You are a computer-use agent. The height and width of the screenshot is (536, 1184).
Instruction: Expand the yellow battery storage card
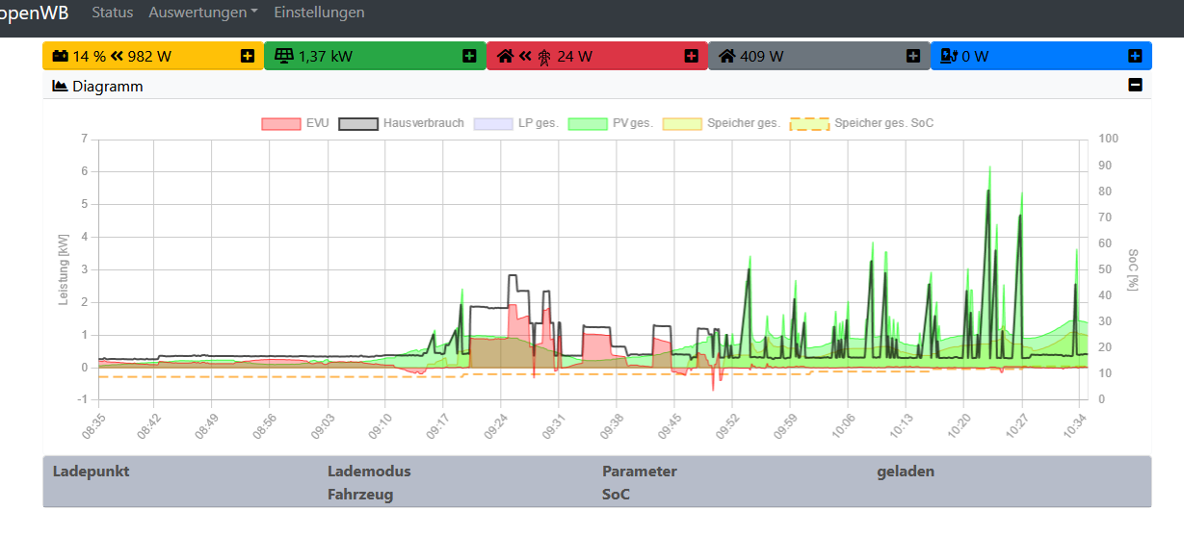click(x=248, y=56)
